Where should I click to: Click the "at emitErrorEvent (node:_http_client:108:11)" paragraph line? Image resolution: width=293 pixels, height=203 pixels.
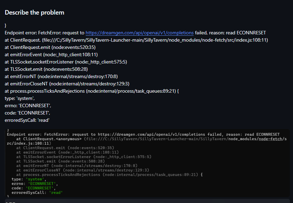pos(51,54)
